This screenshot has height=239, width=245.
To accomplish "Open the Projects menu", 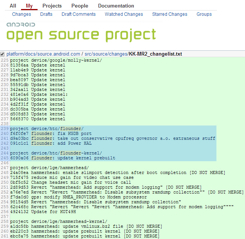I will (x=52, y=6).
